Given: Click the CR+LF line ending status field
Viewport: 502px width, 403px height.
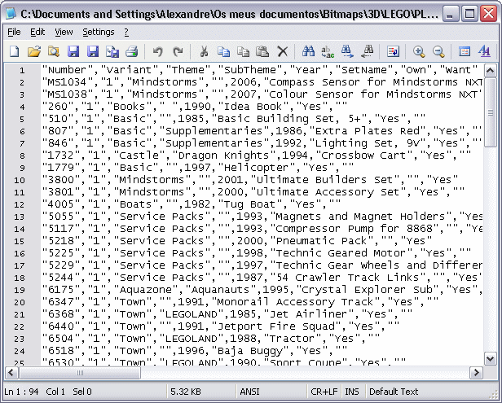Looking at the screenshot, I should tap(324, 392).
